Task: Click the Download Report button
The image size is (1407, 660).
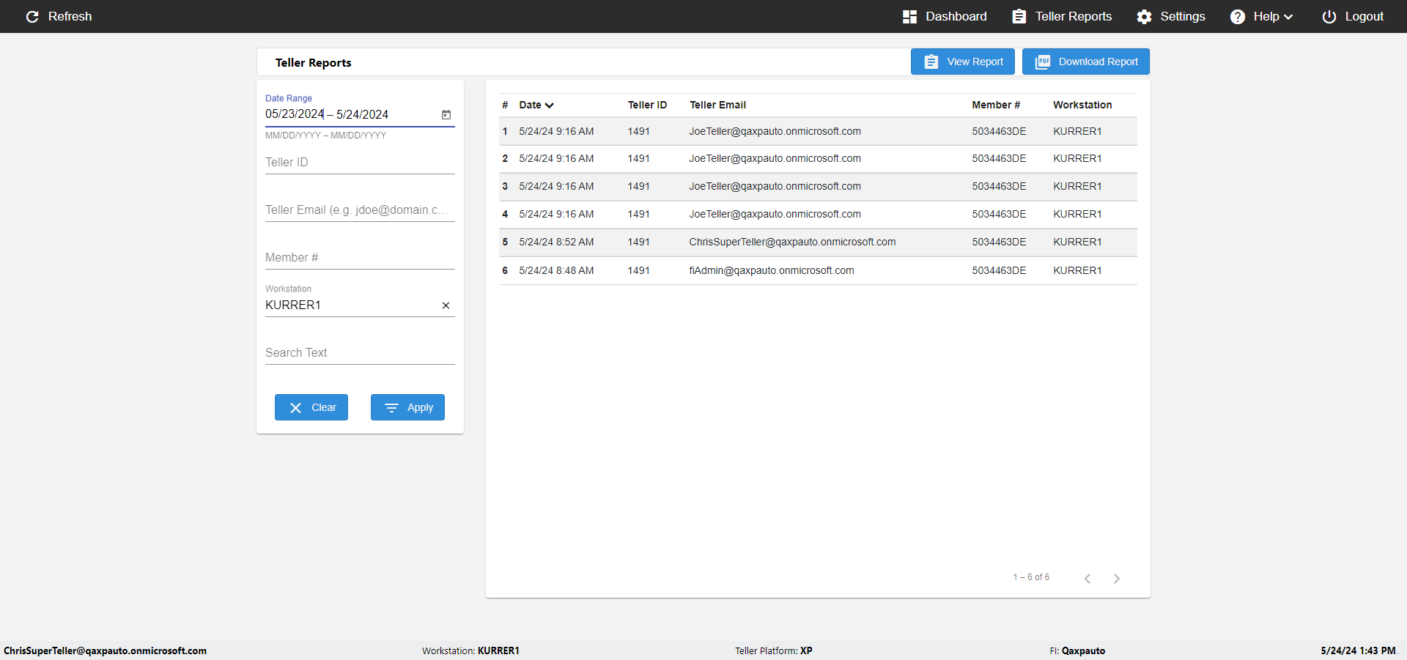Action: pyautogui.click(x=1086, y=62)
